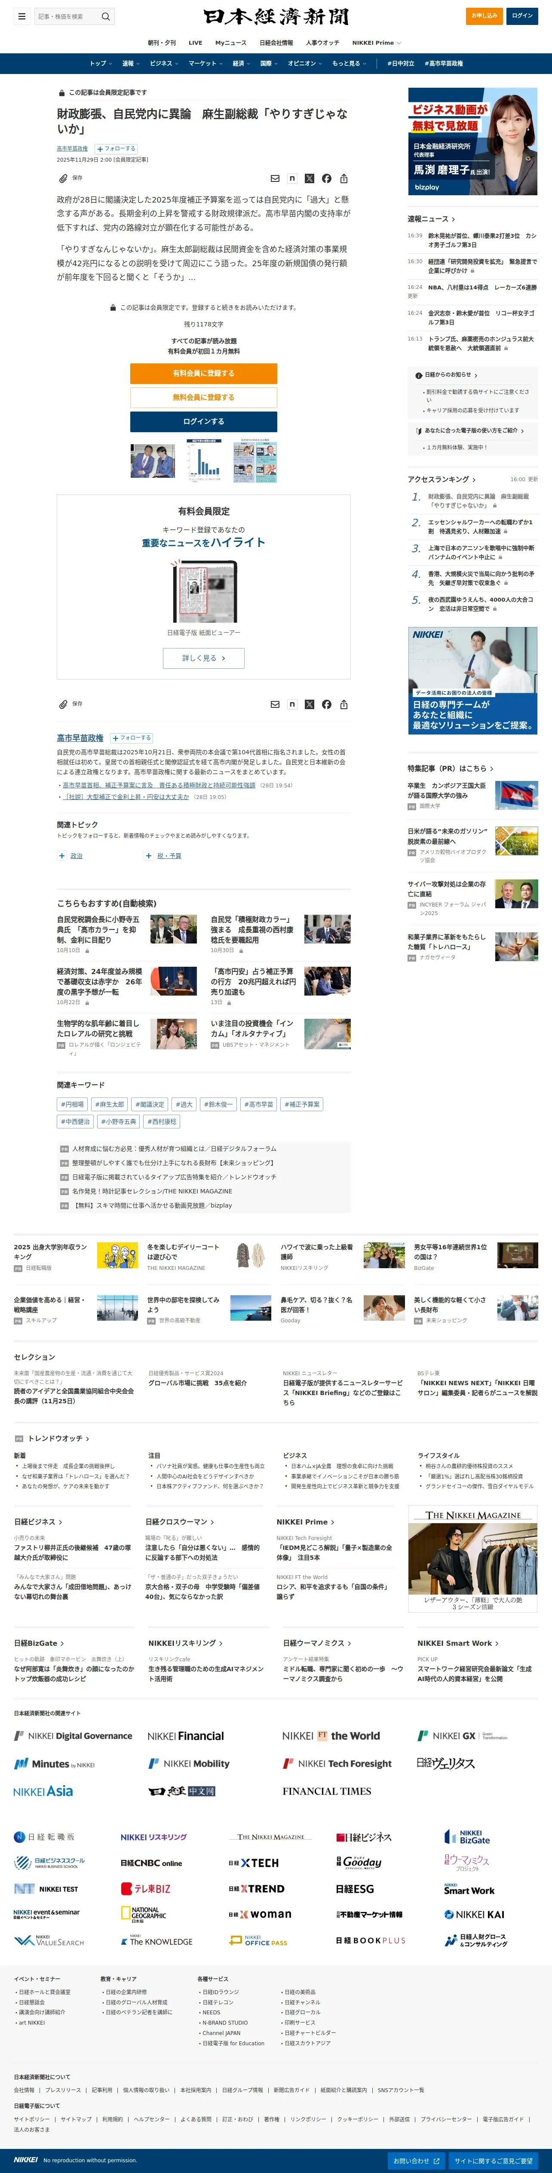Share via mail icon after the article body

point(275,704)
